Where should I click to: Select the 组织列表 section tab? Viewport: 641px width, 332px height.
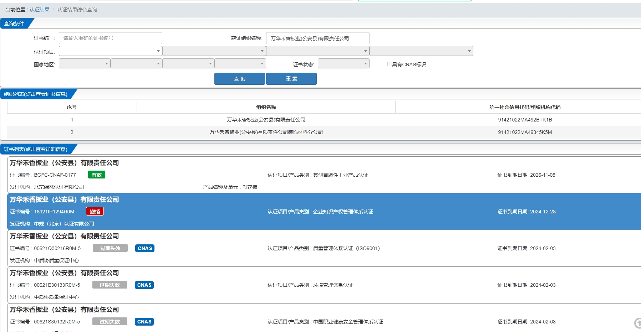coord(36,94)
